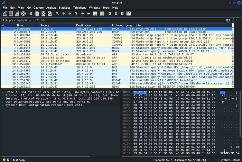Sort by the Info column header
Viewport: 242px width, 162px height.
[184, 25]
